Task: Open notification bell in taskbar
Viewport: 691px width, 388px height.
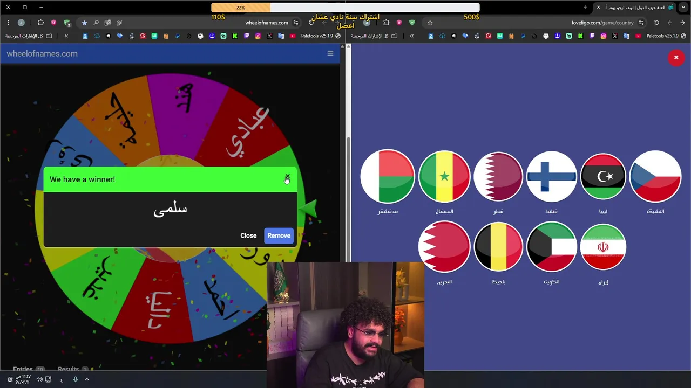Action: click(x=10, y=379)
